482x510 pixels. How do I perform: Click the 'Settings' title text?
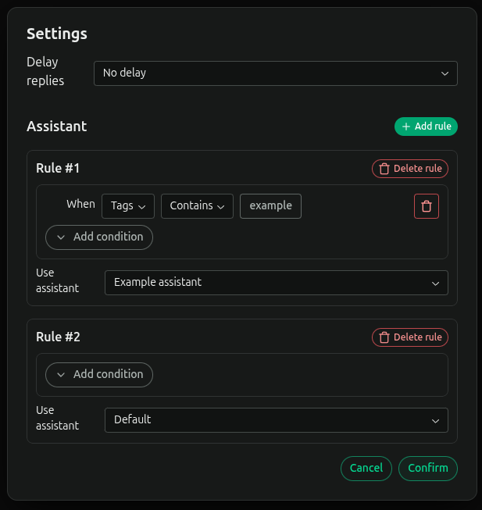[56, 34]
